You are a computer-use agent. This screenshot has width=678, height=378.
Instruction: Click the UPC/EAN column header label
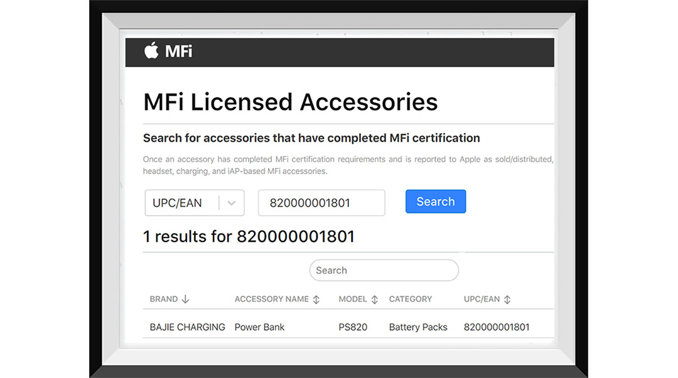[482, 299]
